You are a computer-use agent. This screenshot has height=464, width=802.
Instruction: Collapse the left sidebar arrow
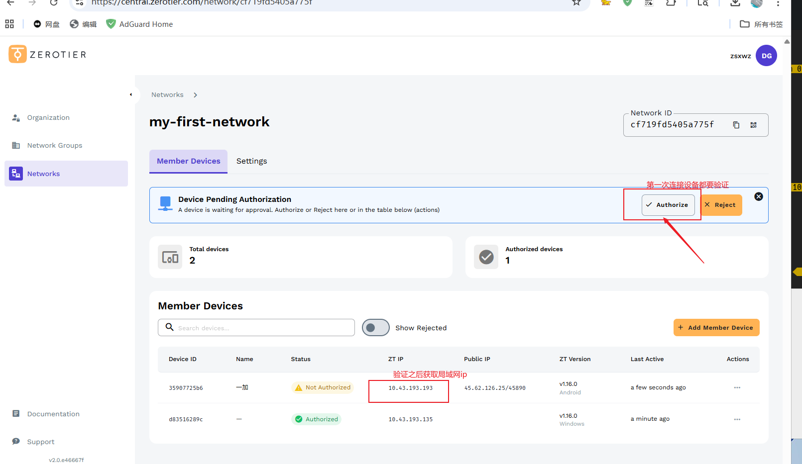pos(131,94)
